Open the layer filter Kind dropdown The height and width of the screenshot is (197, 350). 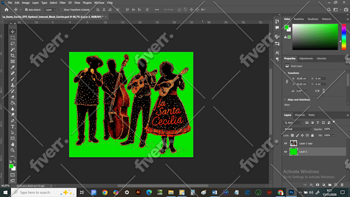[x=293, y=123]
